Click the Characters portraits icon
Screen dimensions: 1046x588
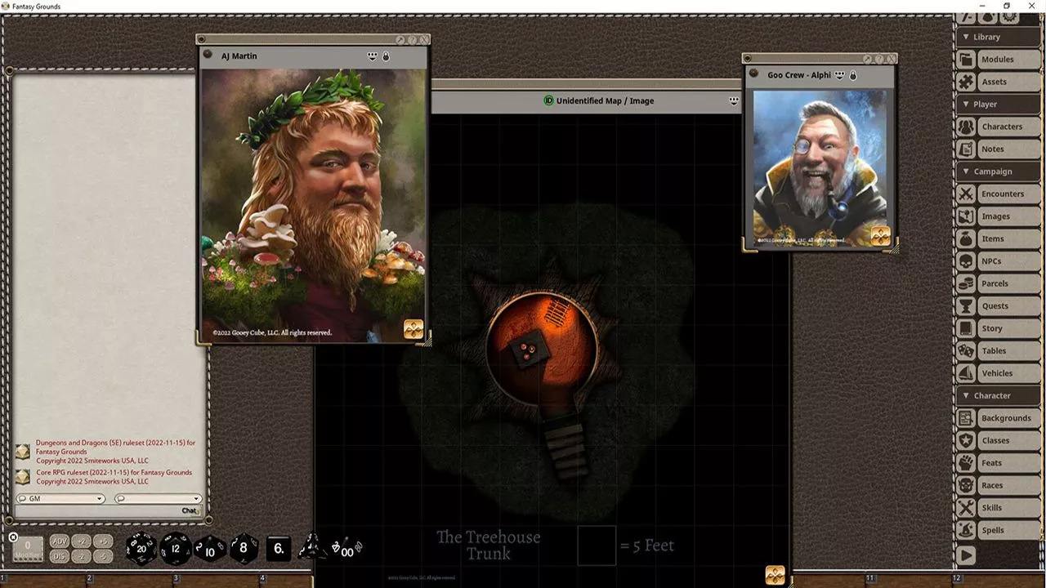tap(966, 127)
